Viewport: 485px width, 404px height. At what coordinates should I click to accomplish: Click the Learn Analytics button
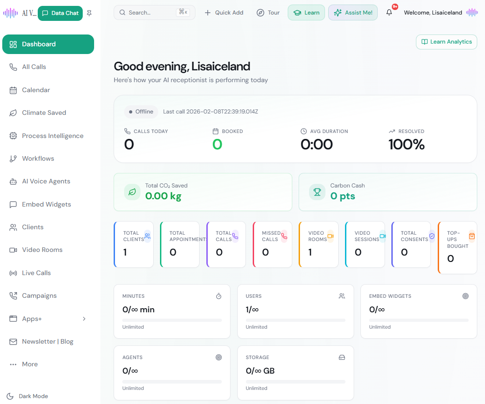click(446, 42)
